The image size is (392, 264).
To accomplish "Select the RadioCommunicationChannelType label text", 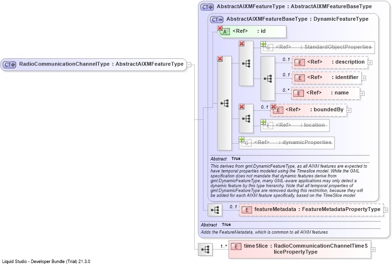I will (x=64, y=64).
